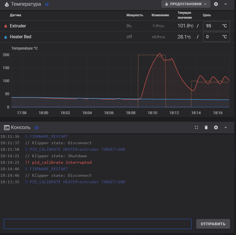
Task: Select the 18:14:46 Klipper state: Disconnect line
Action: pos(58,175)
